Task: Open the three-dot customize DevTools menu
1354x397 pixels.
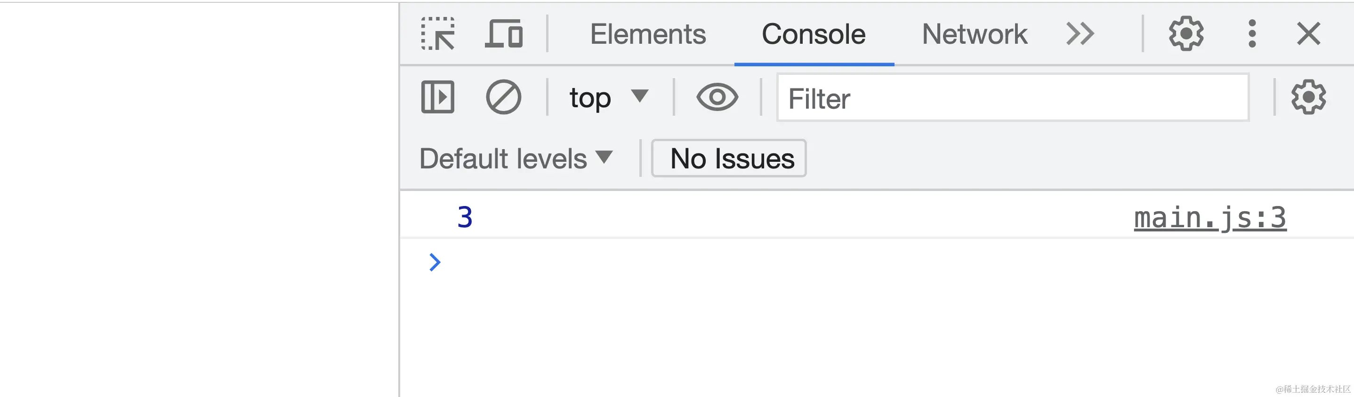Action: point(1252,33)
